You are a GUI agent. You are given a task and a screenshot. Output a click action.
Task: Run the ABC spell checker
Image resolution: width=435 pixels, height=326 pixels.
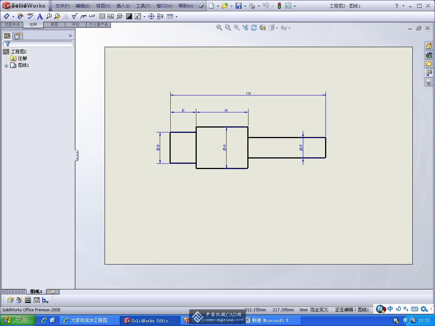coord(30,16)
